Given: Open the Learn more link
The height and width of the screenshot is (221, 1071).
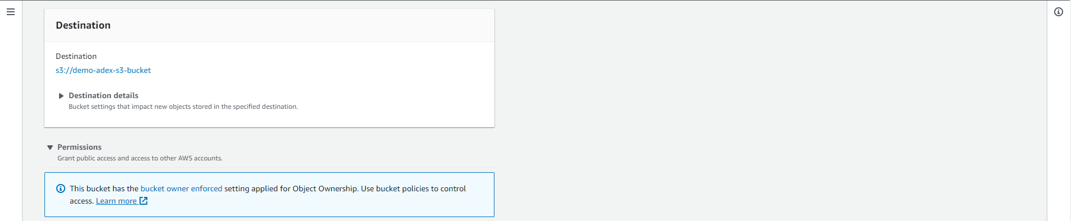Looking at the screenshot, I should (x=116, y=201).
